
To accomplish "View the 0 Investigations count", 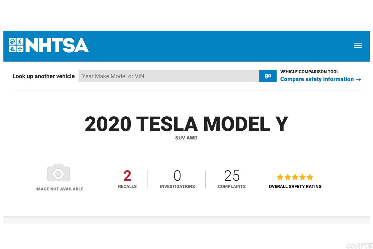I will coord(177,176).
